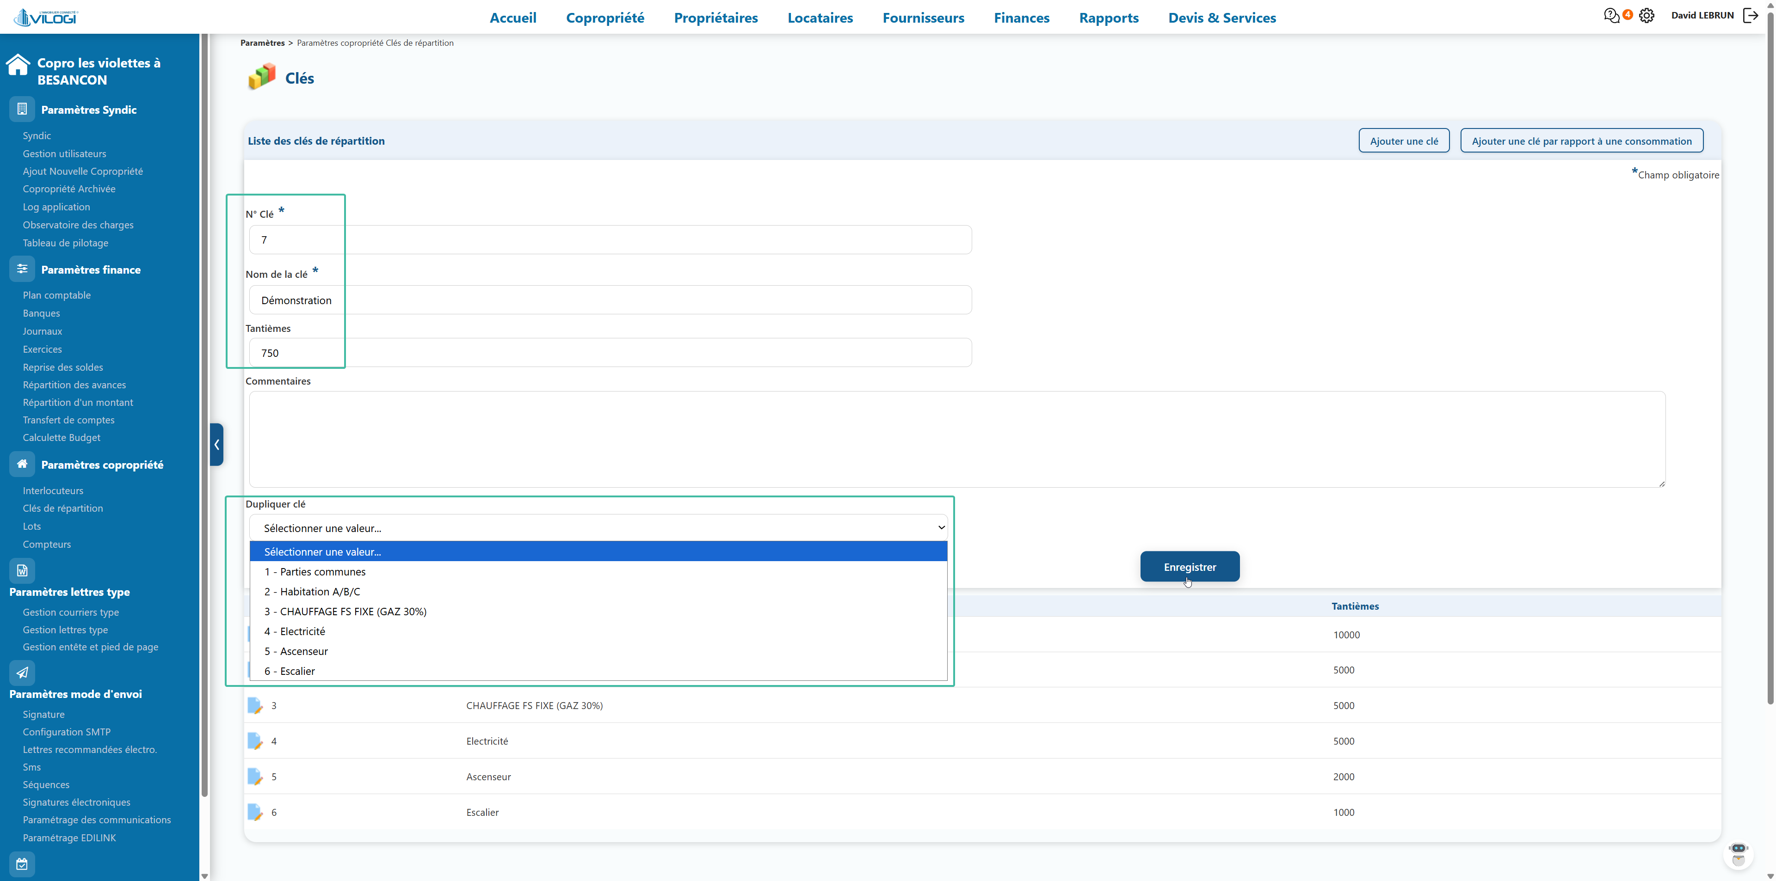Open Configuration SMTP in sidebar

(x=66, y=732)
